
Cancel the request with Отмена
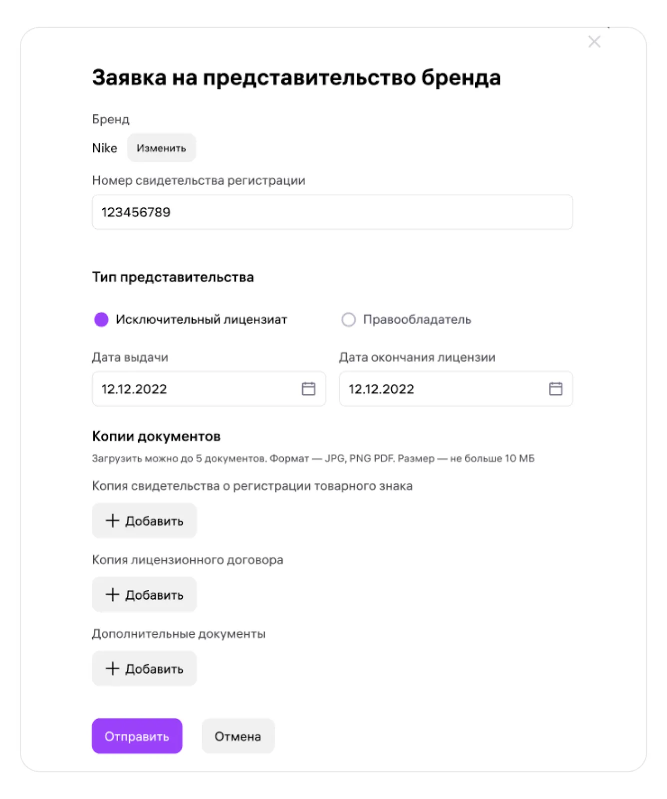pos(238,736)
